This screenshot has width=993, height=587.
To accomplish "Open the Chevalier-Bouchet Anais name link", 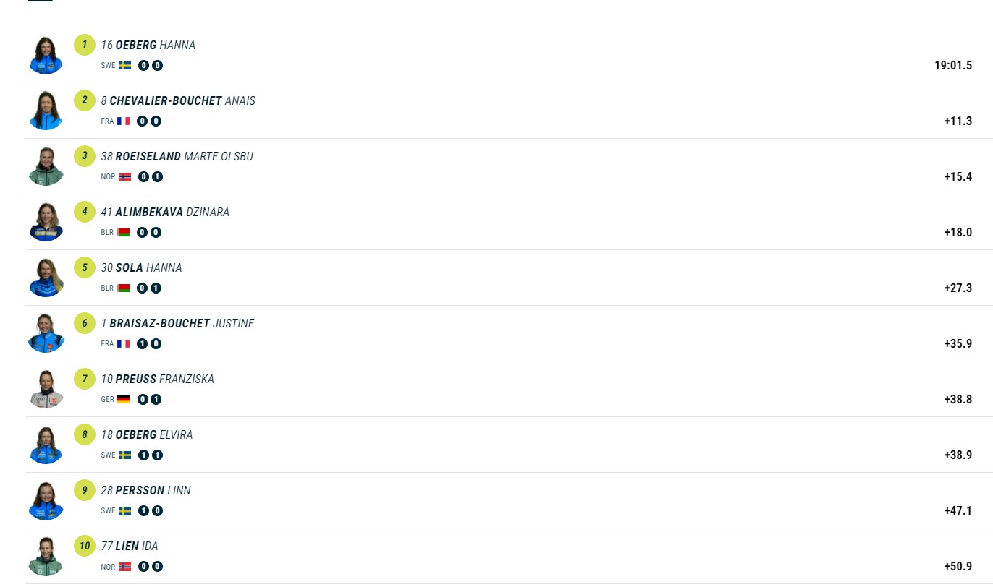I will click(182, 100).
